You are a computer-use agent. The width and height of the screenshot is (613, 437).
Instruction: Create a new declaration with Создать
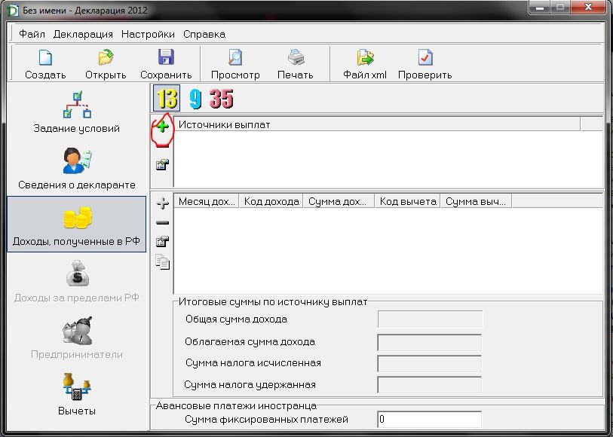(45, 64)
